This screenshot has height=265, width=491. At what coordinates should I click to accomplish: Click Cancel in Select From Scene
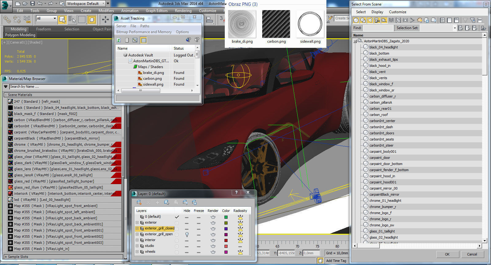pyautogui.click(x=472, y=254)
